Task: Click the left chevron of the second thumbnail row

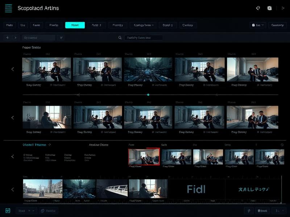Action: coord(13,118)
